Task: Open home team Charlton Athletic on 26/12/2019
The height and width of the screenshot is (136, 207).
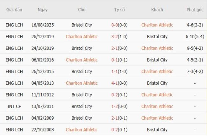Action: click(x=82, y=37)
